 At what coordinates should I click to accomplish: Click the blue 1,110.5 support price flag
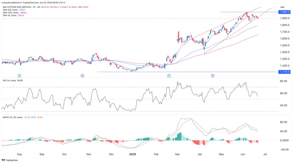[x=284, y=72]
